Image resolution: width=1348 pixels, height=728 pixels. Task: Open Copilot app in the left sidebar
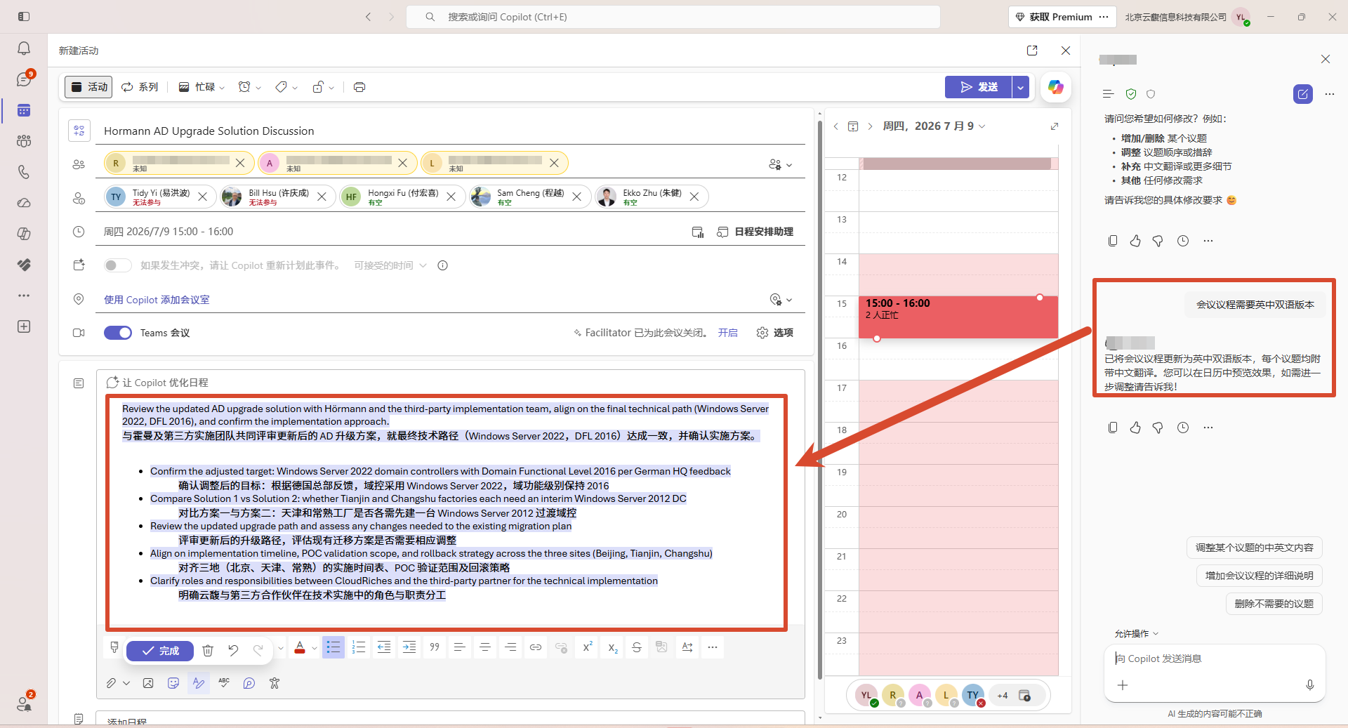(x=24, y=234)
